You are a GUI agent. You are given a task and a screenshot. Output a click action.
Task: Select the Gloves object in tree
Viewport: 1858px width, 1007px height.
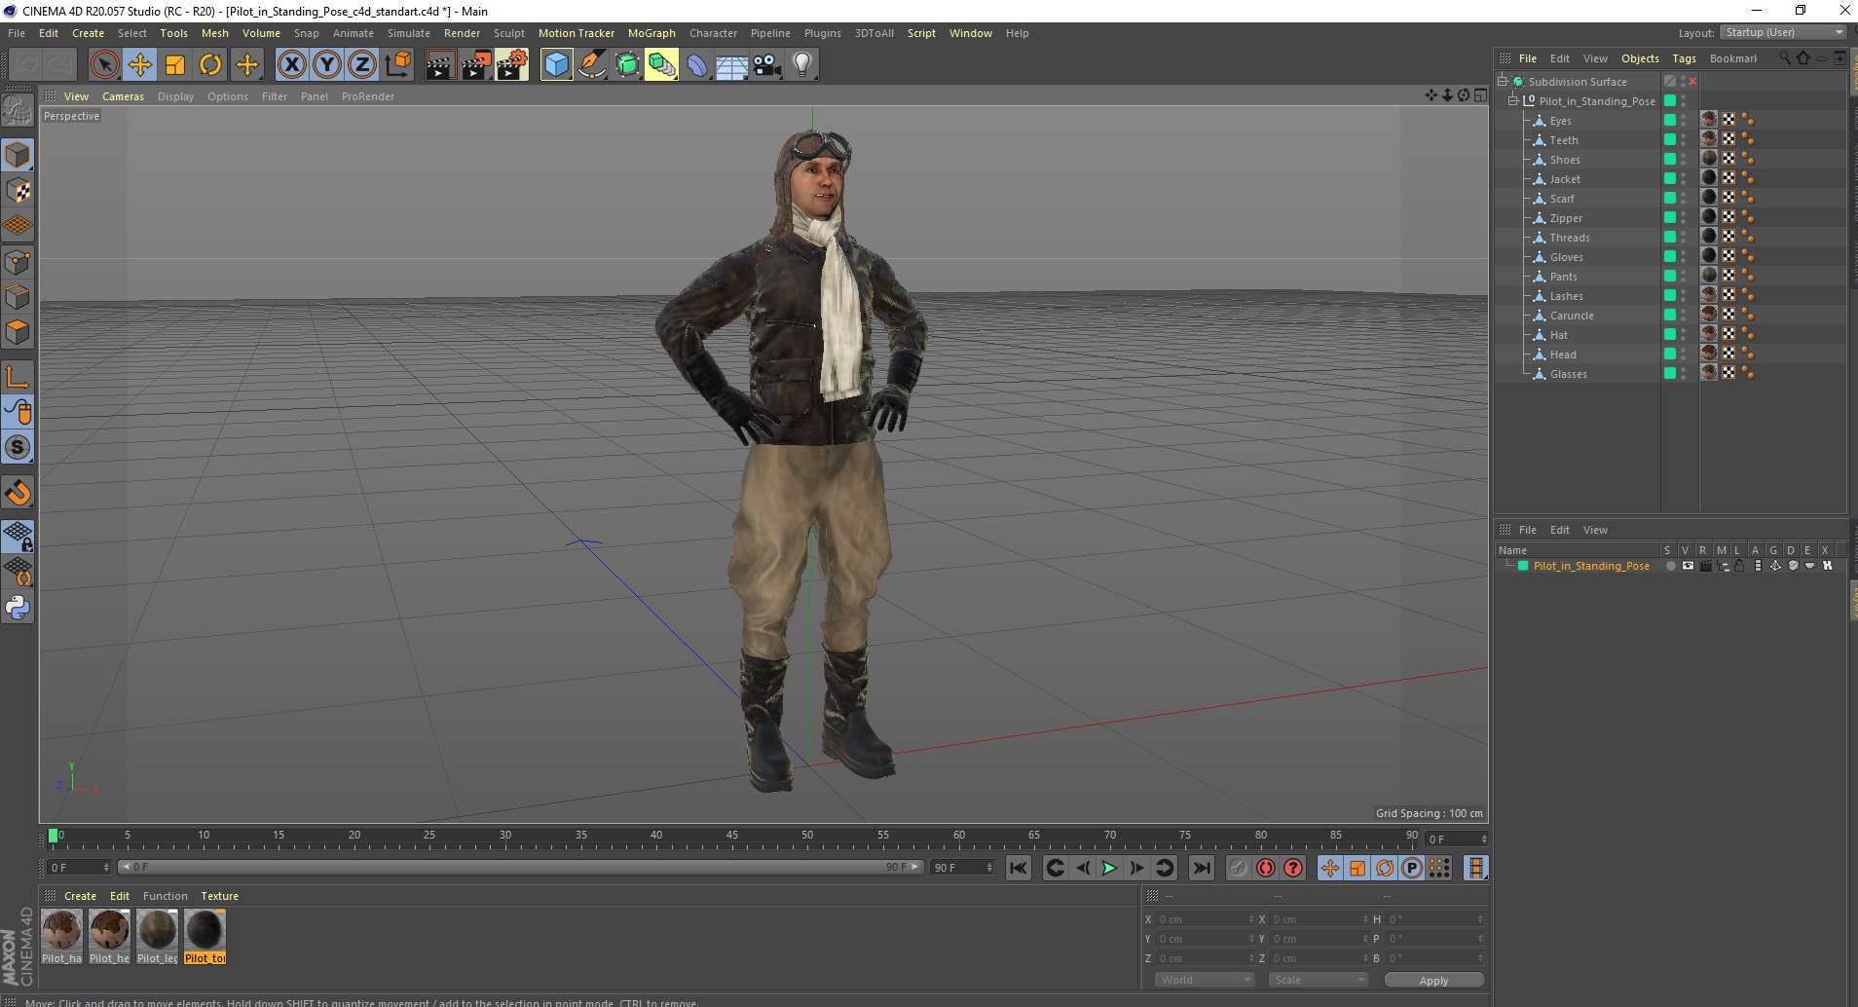pyautogui.click(x=1566, y=257)
